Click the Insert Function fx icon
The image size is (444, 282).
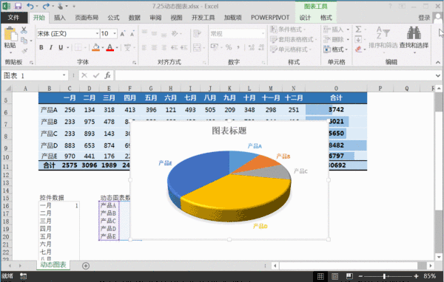coord(107,75)
